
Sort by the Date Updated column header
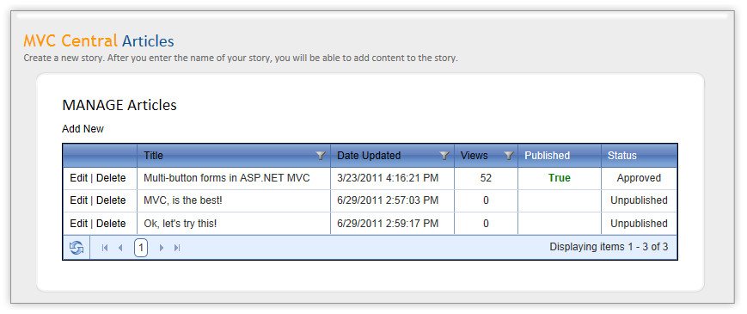(x=369, y=156)
